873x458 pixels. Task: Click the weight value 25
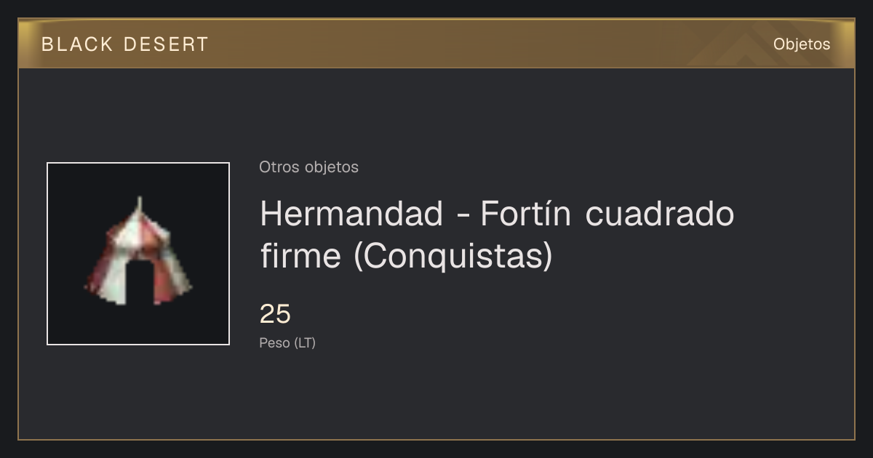tap(275, 314)
